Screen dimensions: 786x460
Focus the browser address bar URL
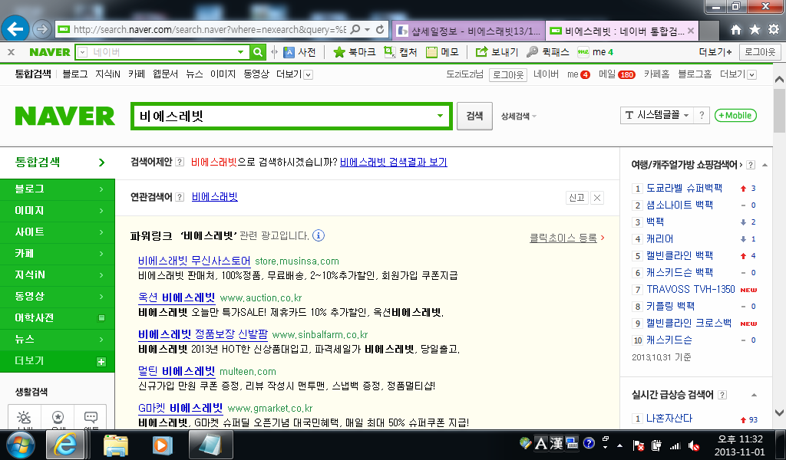[x=210, y=30]
